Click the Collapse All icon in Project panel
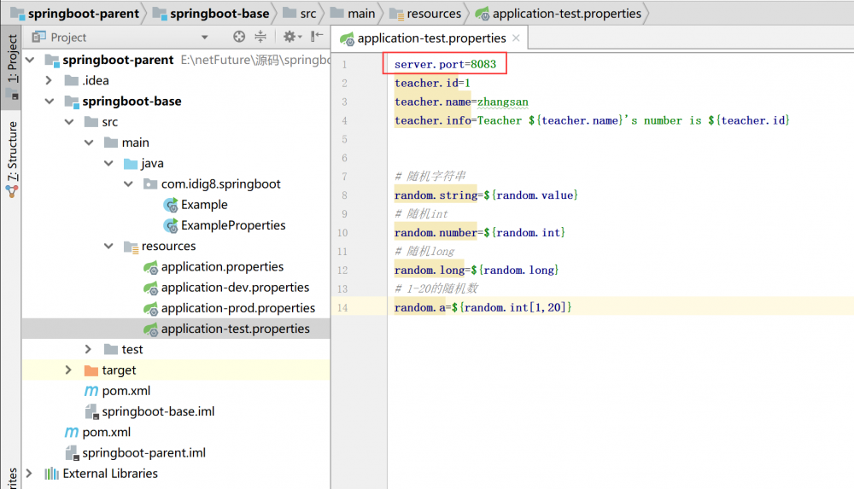Image resolution: width=854 pixels, height=489 pixels. [260, 37]
